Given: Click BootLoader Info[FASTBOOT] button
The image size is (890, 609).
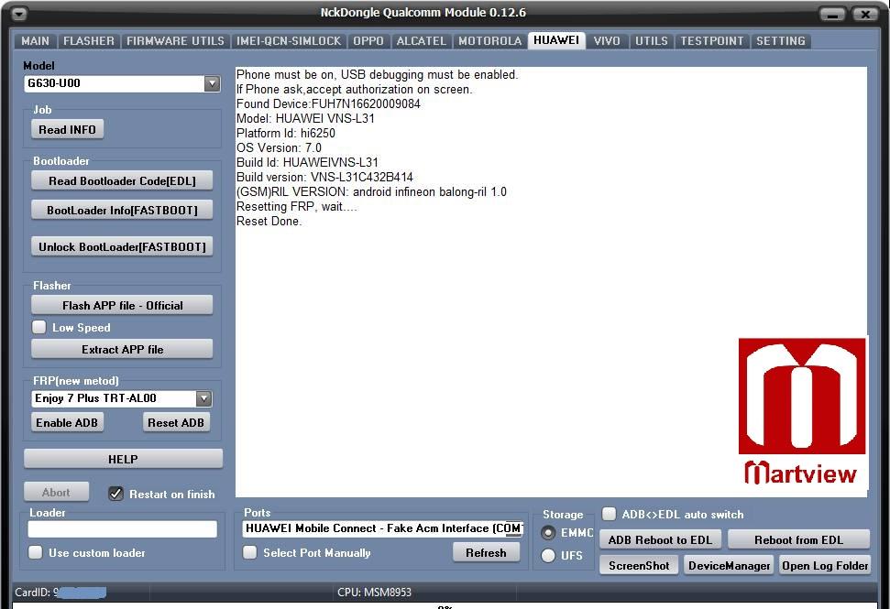Looking at the screenshot, I should [122, 211].
